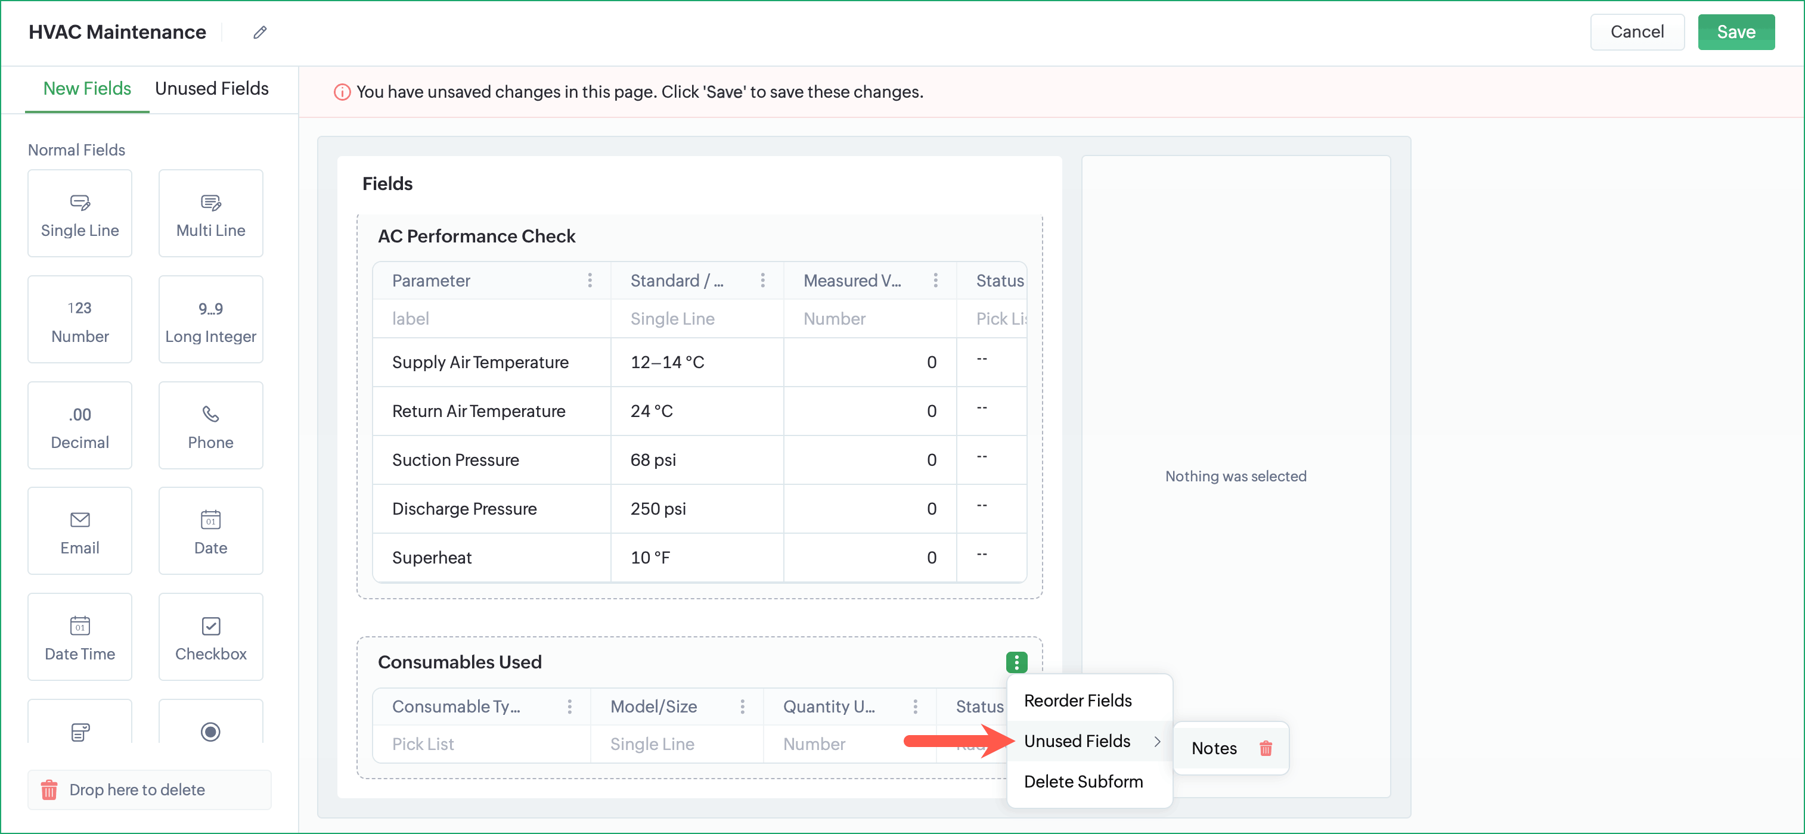1805x834 pixels.
Task: Click the Status header in Consumables Used
Action: (x=979, y=707)
